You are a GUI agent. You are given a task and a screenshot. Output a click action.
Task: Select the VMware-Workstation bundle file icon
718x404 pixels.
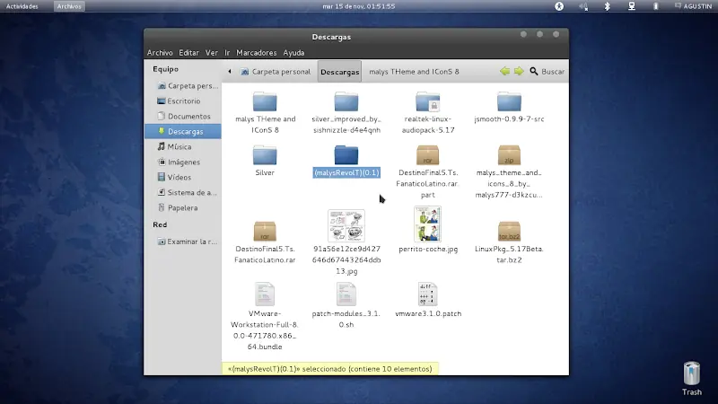click(x=265, y=294)
